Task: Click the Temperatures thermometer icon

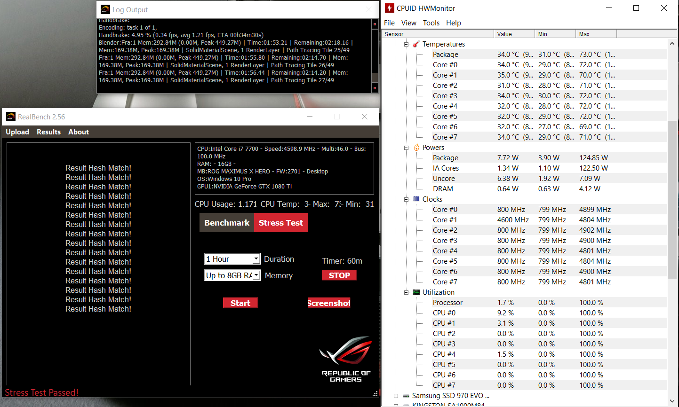Action: pos(416,44)
